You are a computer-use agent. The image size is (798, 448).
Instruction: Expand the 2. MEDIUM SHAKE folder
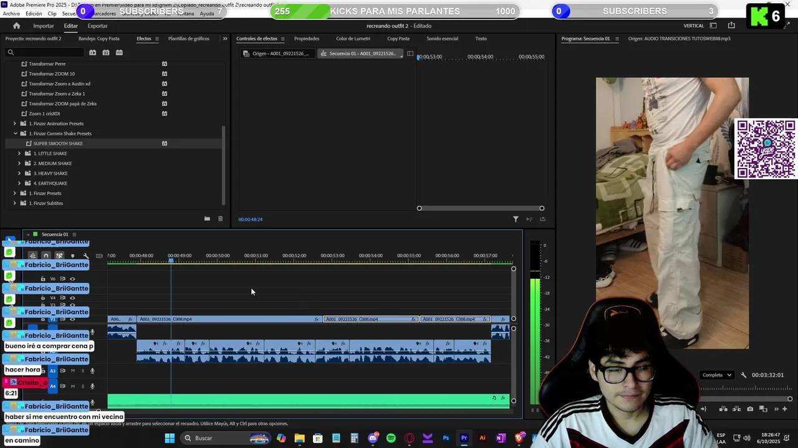[19, 163]
